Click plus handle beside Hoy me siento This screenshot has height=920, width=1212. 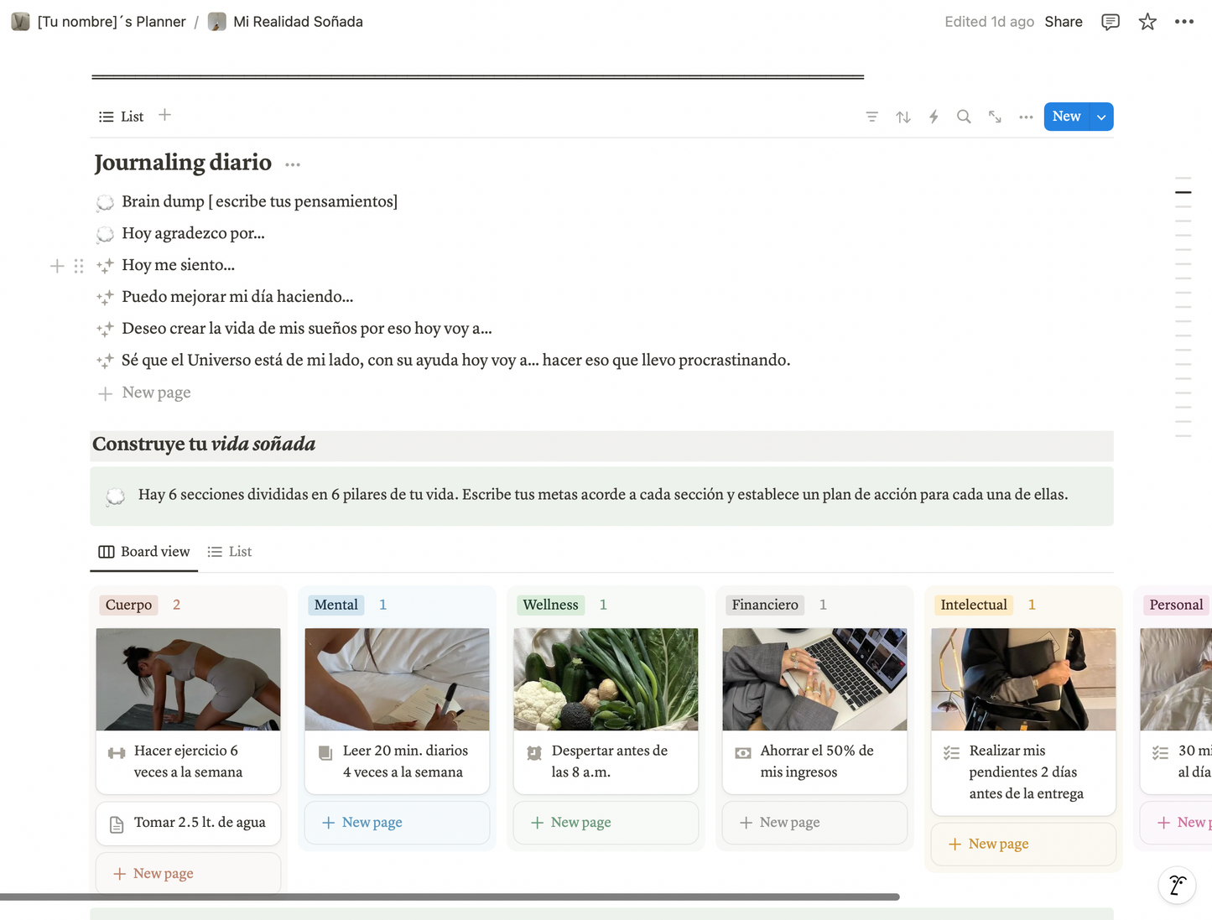click(x=57, y=266)
